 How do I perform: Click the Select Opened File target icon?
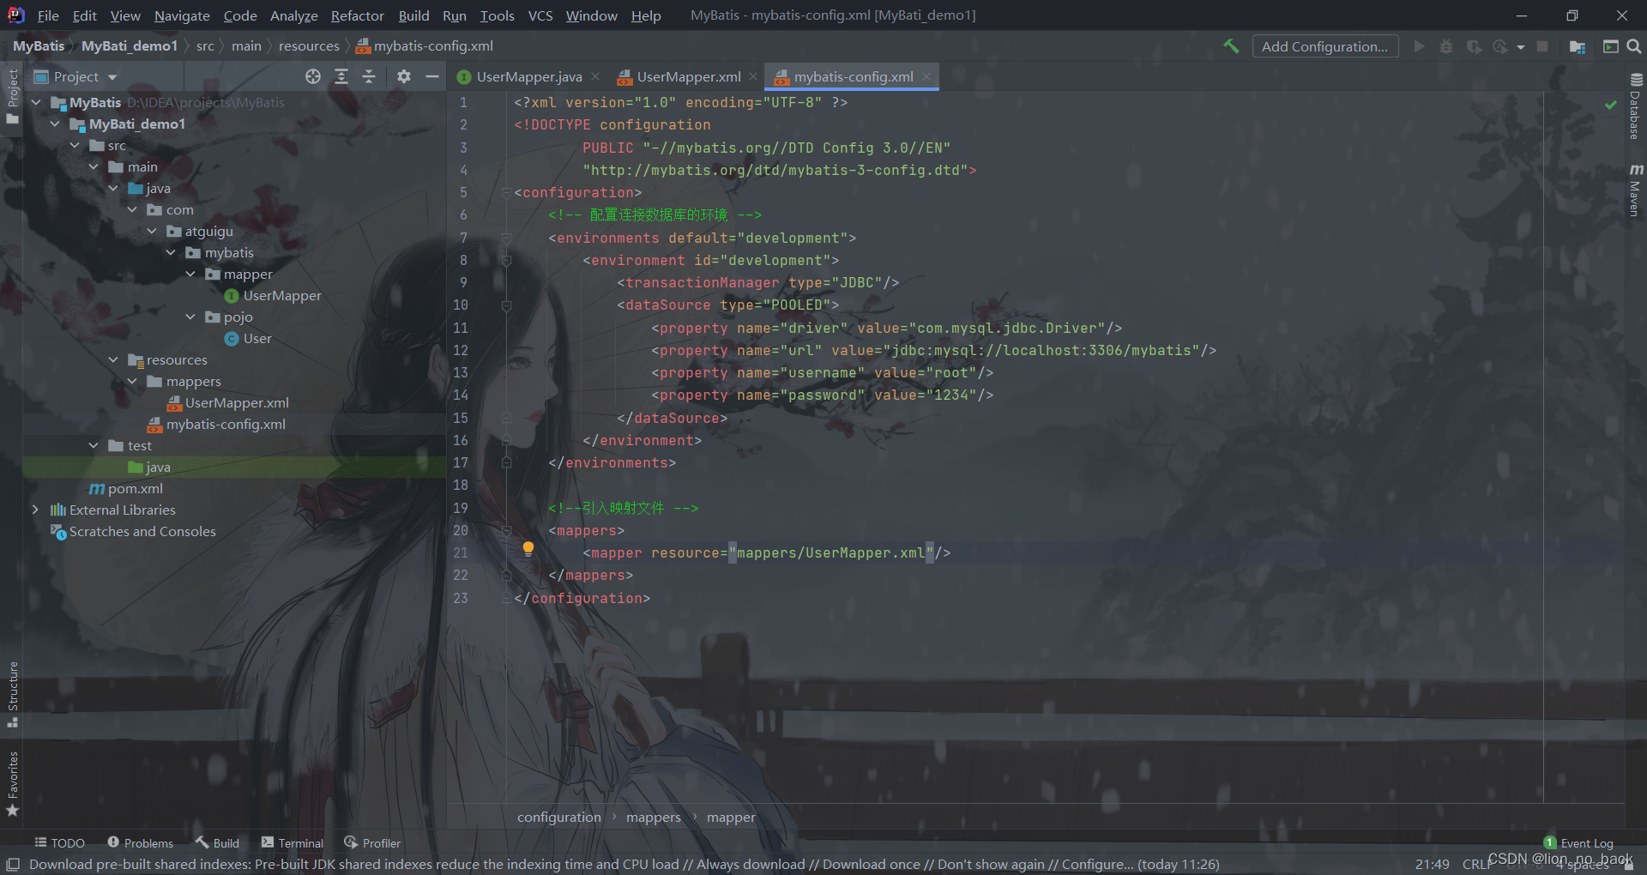click(313, 76)
